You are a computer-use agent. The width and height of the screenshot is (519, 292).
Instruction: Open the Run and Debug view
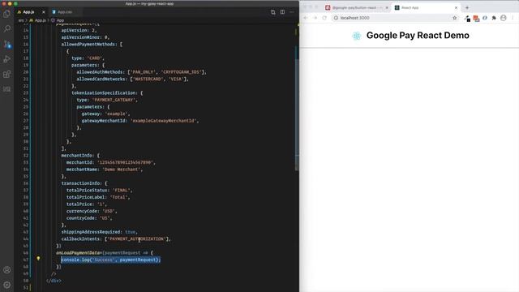(x=7, y=59)
